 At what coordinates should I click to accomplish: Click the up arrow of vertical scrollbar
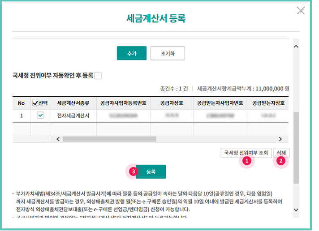pyautogui.click(x=295, y=46)
